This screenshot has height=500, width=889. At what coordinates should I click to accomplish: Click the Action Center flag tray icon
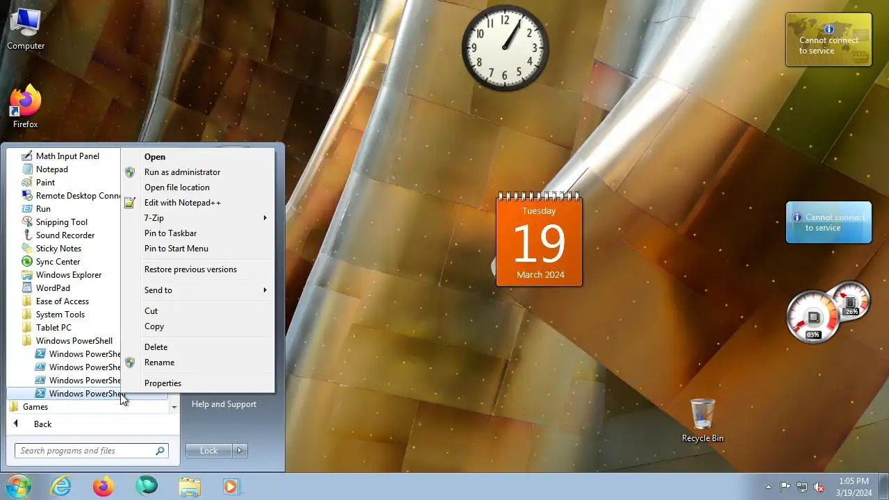[x=785, y=487]
